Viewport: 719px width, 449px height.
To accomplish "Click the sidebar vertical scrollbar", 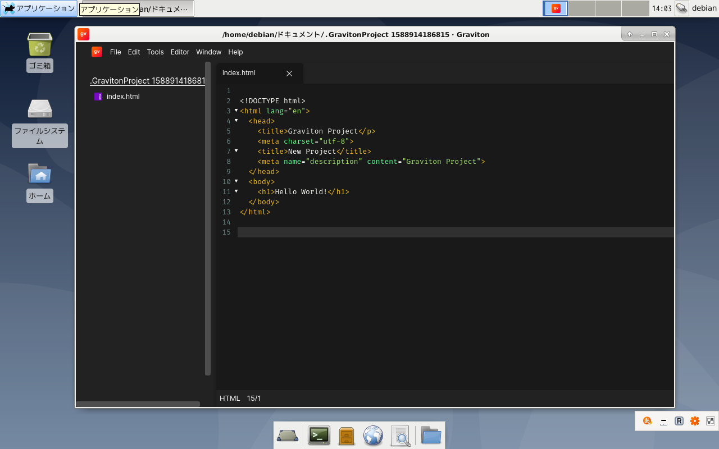I will [x=208, y=219].
